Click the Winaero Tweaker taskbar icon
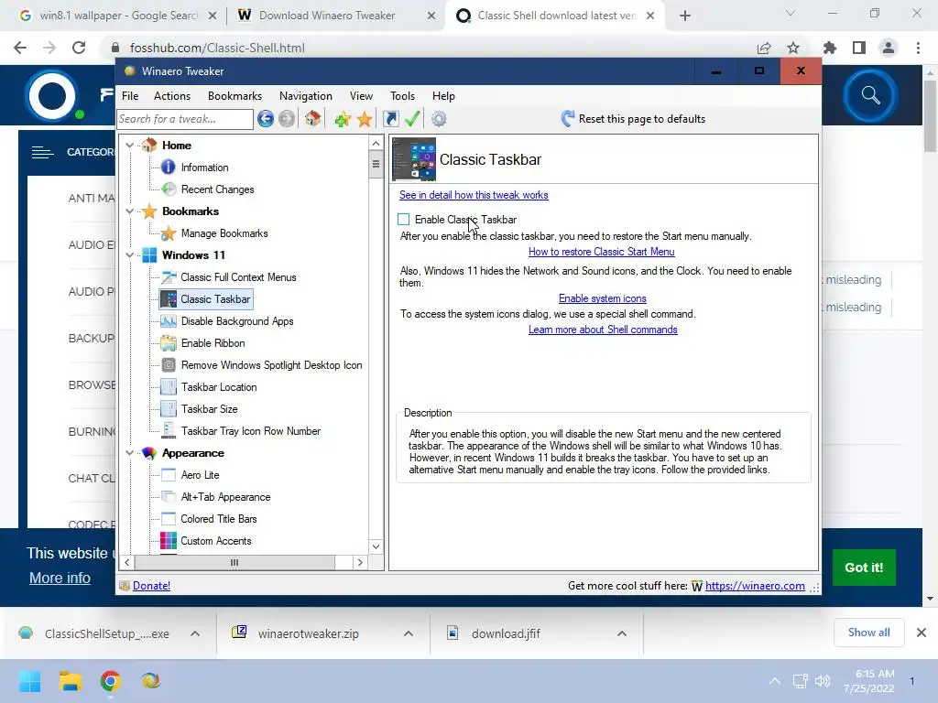This screenshot has height=703, width=938. pos(151,681)
